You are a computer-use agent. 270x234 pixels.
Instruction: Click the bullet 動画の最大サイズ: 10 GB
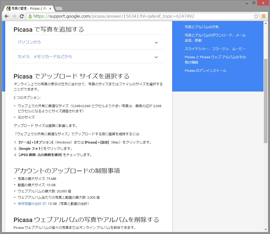pyautogui.click(x=37, y=185)
